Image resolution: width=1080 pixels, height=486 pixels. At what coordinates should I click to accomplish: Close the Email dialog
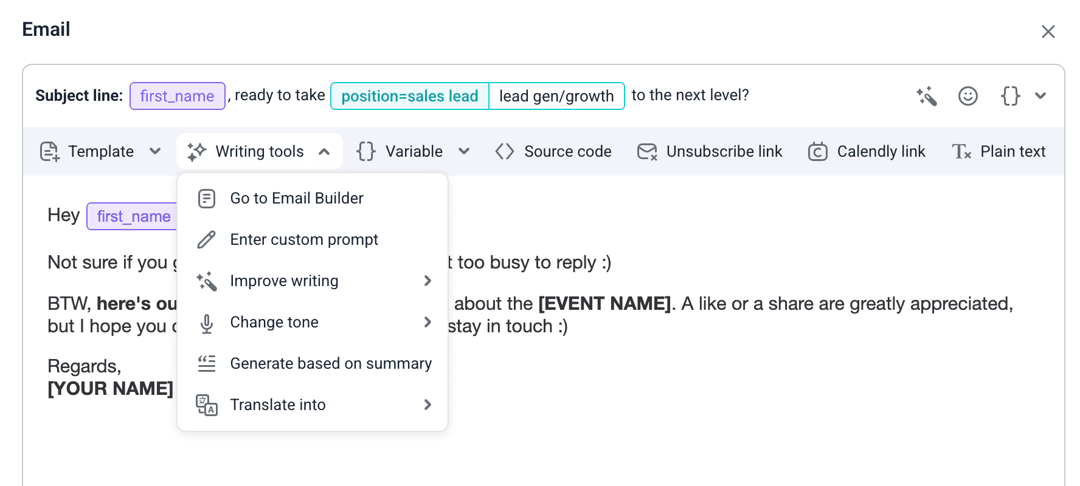(x=1048, y=32)
